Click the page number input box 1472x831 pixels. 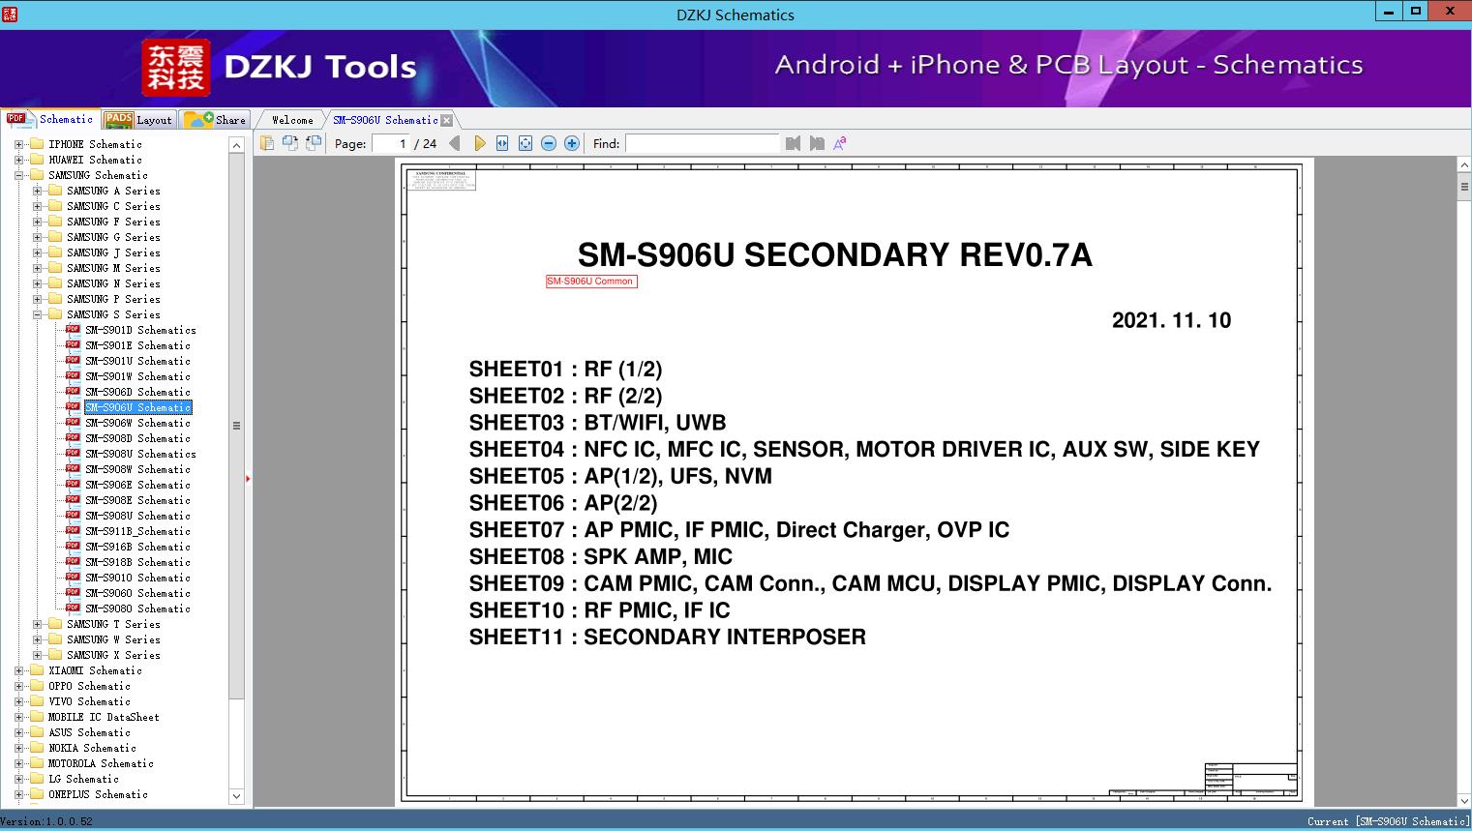pos(391,143)
